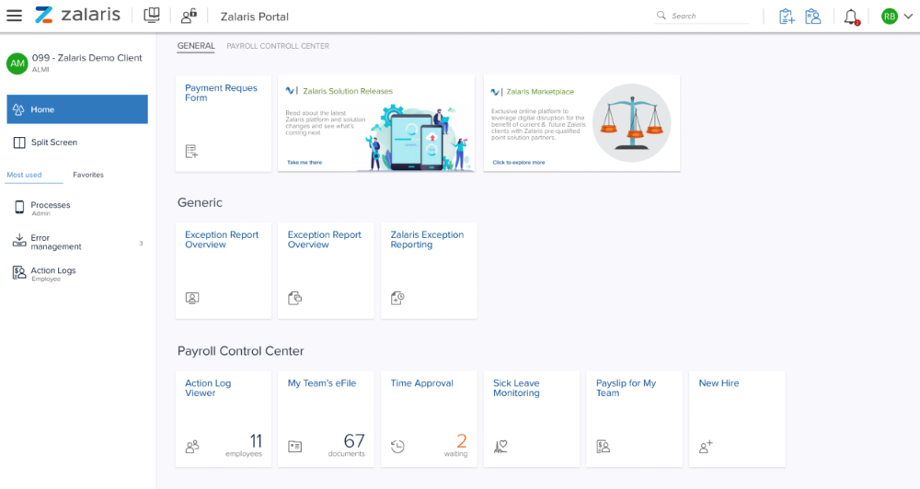Click the Zalaris Portal title
Image resolution: width=920 pixels, height=489 pixels.
pyautogui.click(x=255, y=17)
